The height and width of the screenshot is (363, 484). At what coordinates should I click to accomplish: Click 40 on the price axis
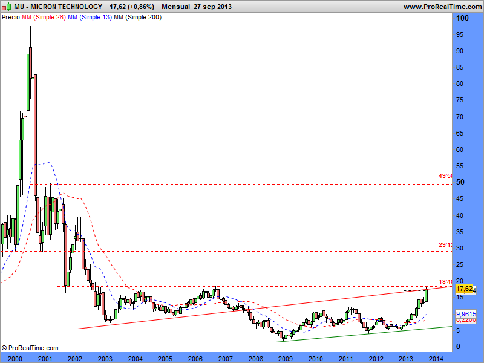[x=460, y=215]
